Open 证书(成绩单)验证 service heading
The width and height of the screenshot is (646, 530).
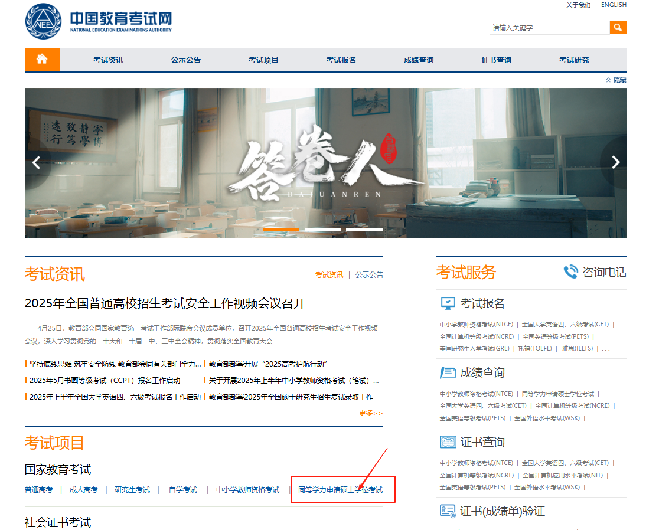[x=503, y=511]
